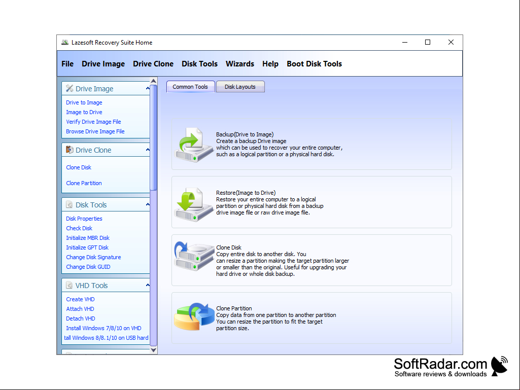Click the Create VHD link
This screenshot has height=390, width=520.
pyautogui.click(x=80, y=299)
